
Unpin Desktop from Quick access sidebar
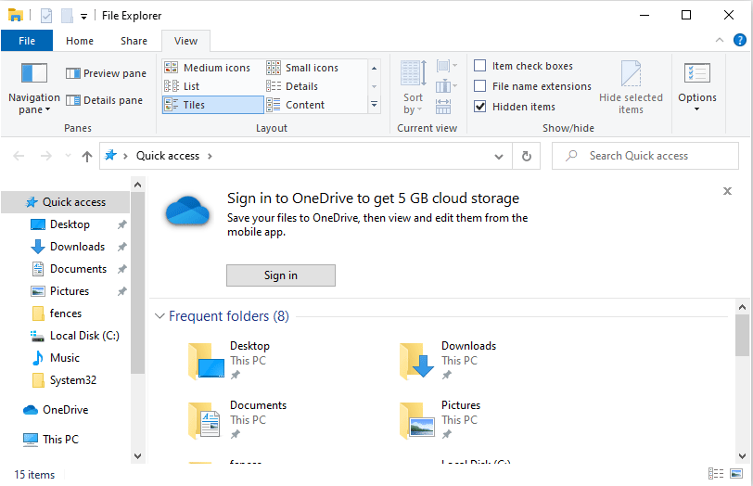tap(122, 224)
